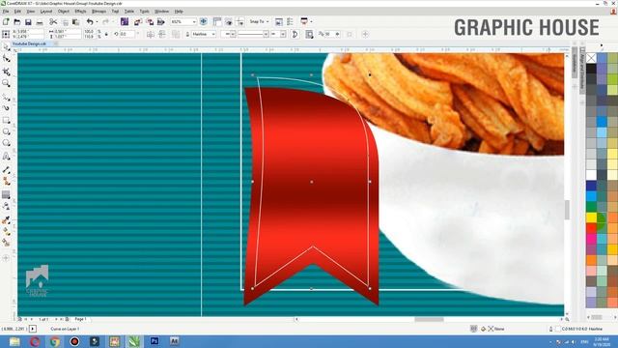
Task: Click the Publish to PDF icon
Action: [x=160, y=22]
